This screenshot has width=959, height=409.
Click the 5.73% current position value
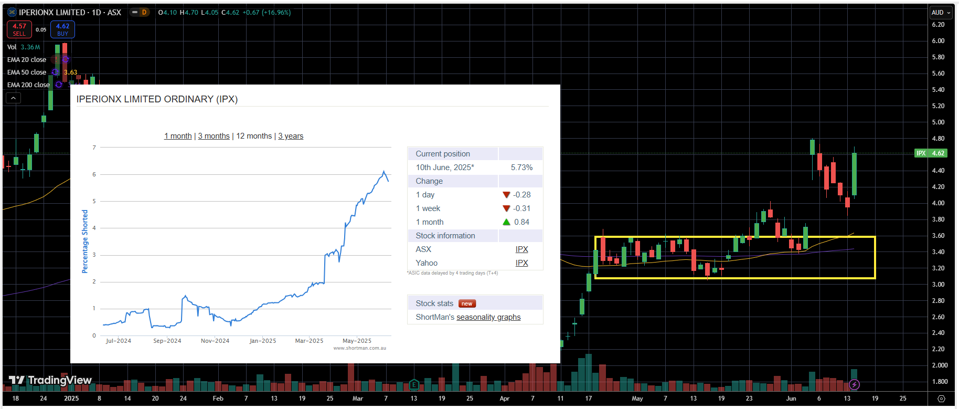pos(521,167)
